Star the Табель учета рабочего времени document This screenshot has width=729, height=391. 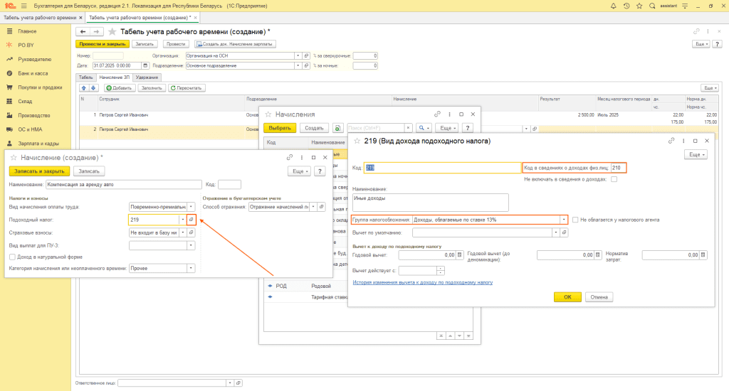click(112, 31)
